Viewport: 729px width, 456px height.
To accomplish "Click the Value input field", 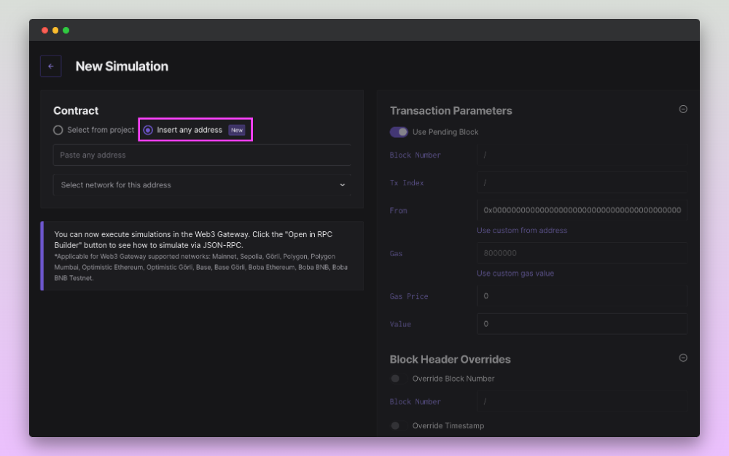I will pyautogui.click(x=582, y=323).
